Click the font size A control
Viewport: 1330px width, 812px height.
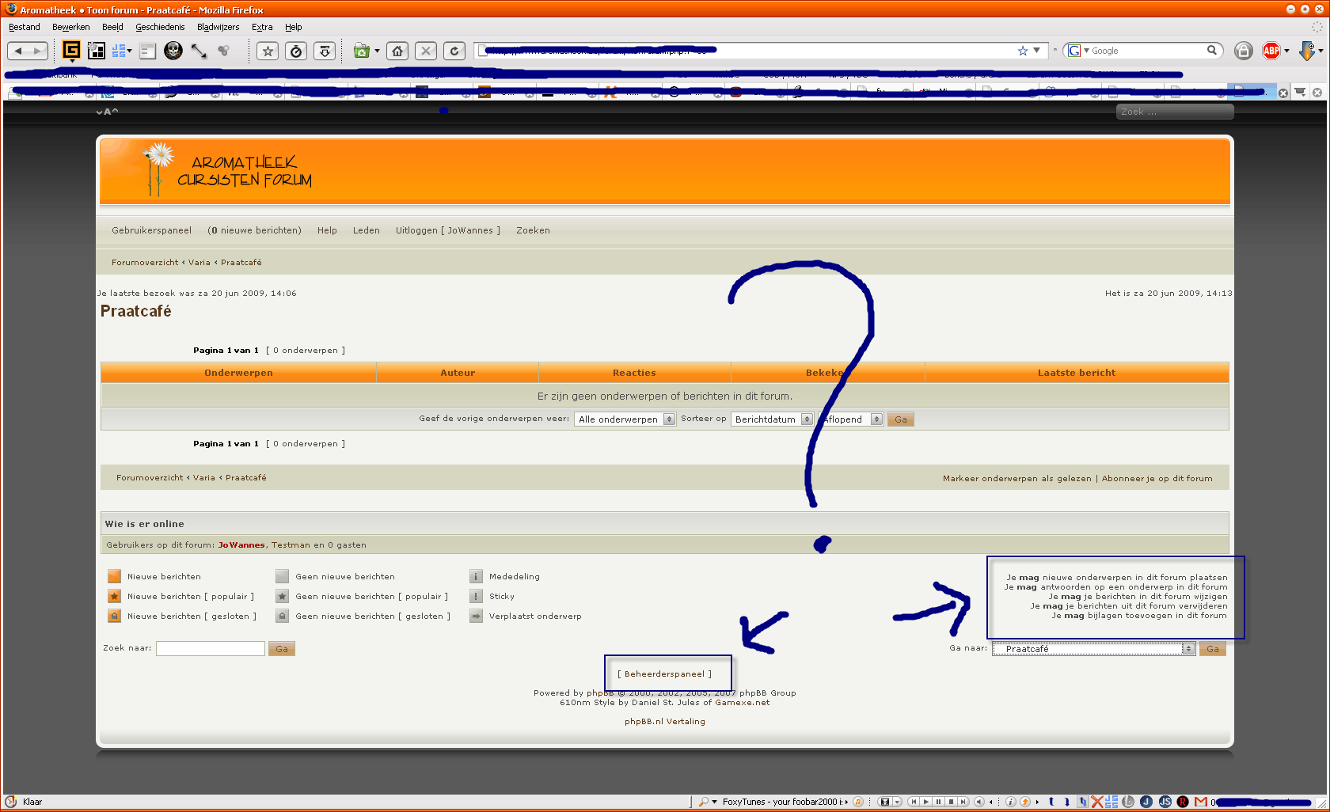point(107,112)
